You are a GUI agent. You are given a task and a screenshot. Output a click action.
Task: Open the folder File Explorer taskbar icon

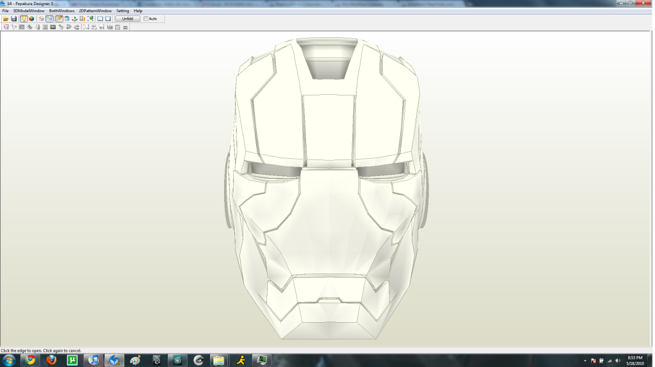218,361
